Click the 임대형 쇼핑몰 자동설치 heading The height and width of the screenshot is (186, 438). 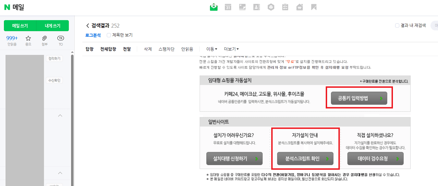[x=230, y=80]
